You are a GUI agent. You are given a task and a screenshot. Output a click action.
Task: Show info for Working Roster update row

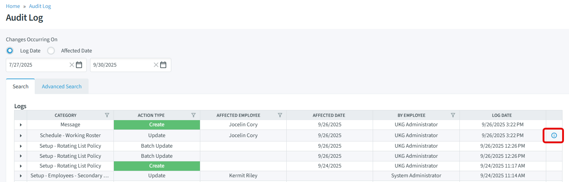554,135
